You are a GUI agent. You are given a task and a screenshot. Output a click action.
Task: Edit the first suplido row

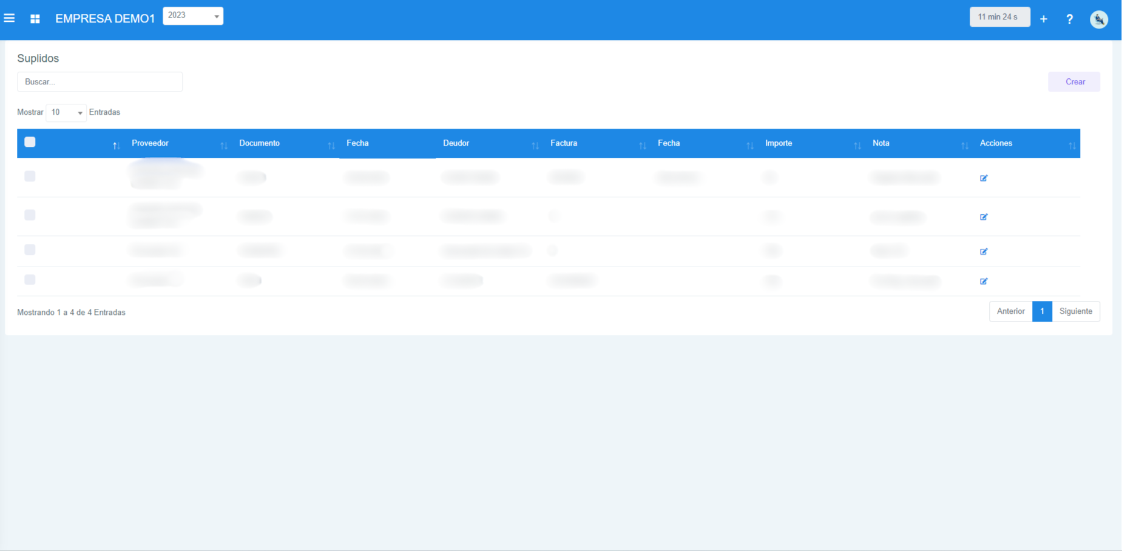coord(984,178)
